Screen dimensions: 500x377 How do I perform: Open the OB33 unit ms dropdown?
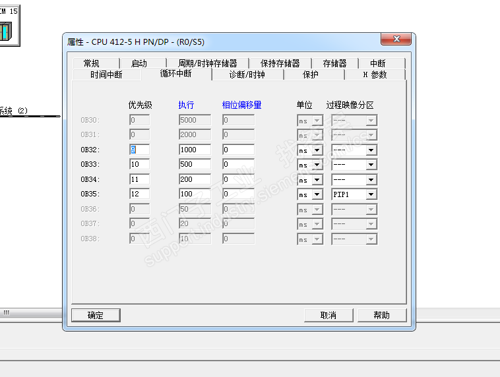point(310,165)
